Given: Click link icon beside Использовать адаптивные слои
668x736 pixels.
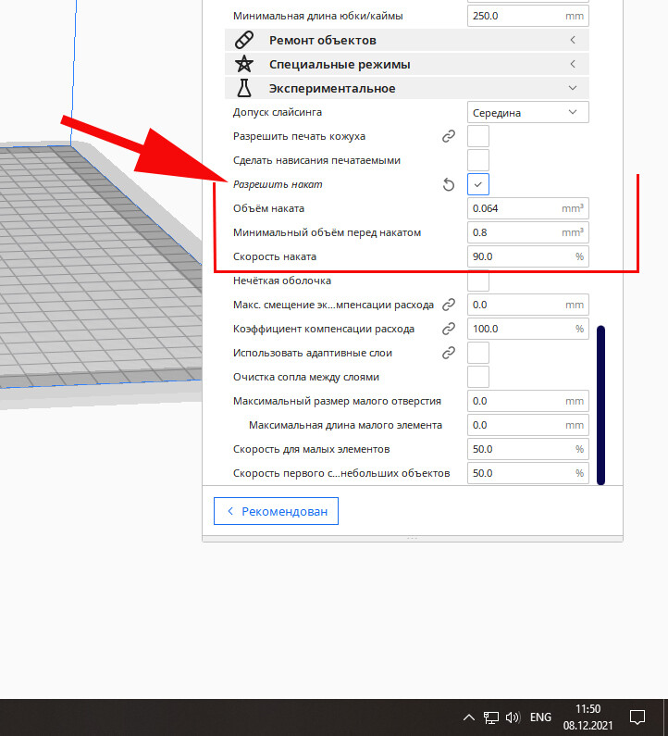Looking at the screenshot, I should [x=449, y=353].
